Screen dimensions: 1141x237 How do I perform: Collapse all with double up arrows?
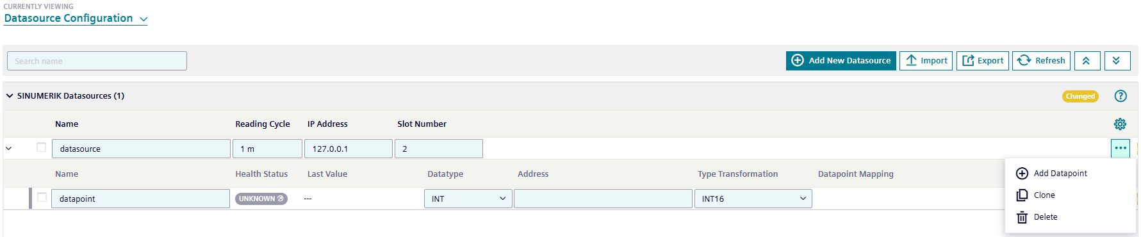point(1087,61)
